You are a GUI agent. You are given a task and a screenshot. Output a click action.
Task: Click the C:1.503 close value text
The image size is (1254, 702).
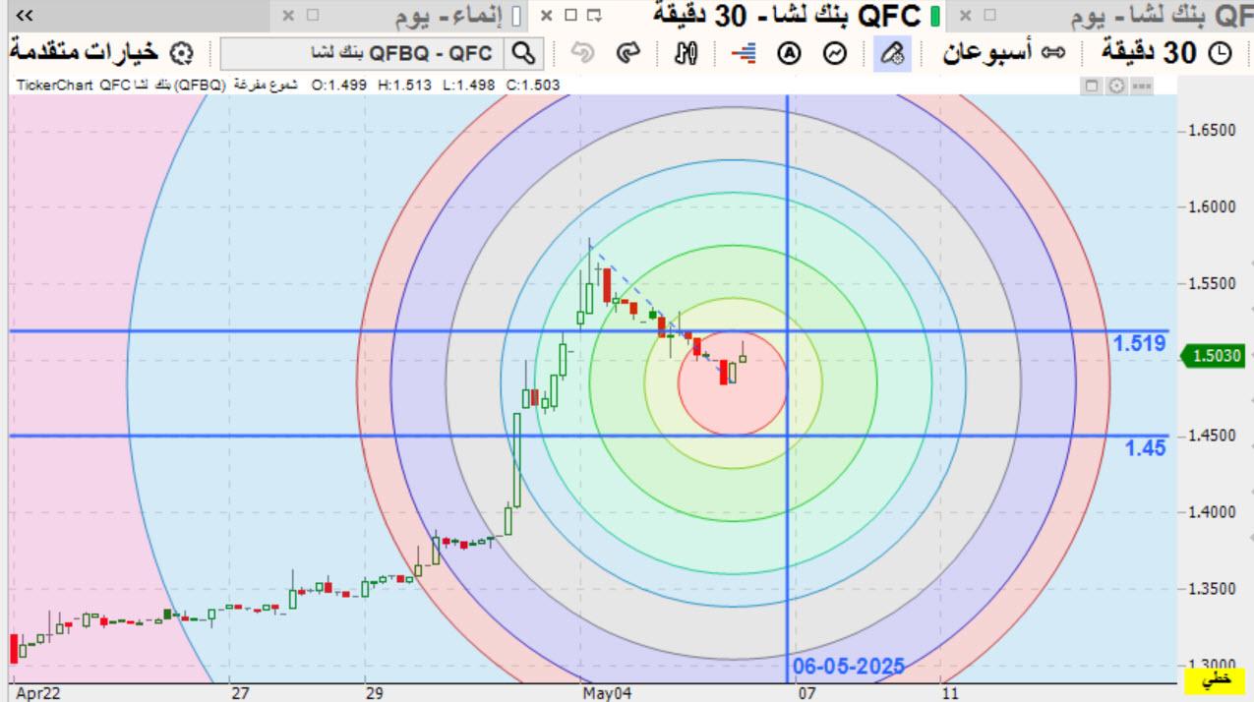click(x=533, y=86)
